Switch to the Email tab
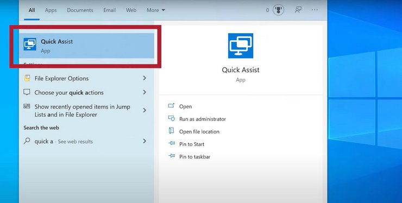Screen dimensions: 402x203 pyautogui.click(x=110, y=10)
